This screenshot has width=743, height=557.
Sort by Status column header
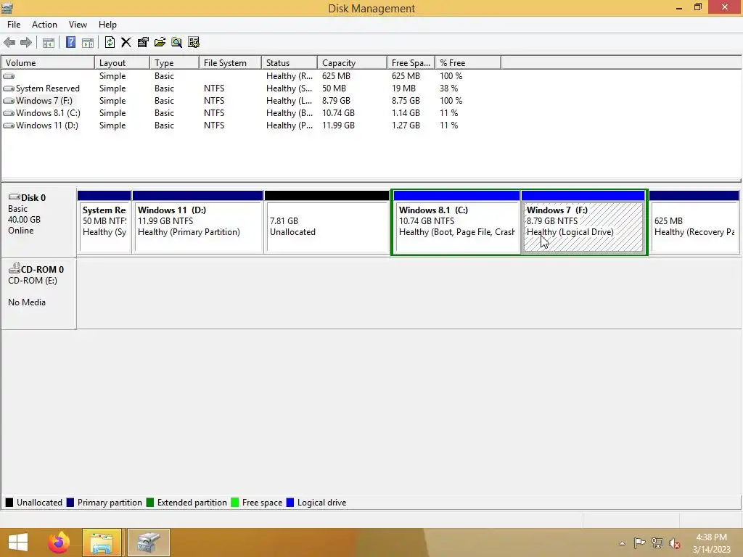(x=290, y=63)
